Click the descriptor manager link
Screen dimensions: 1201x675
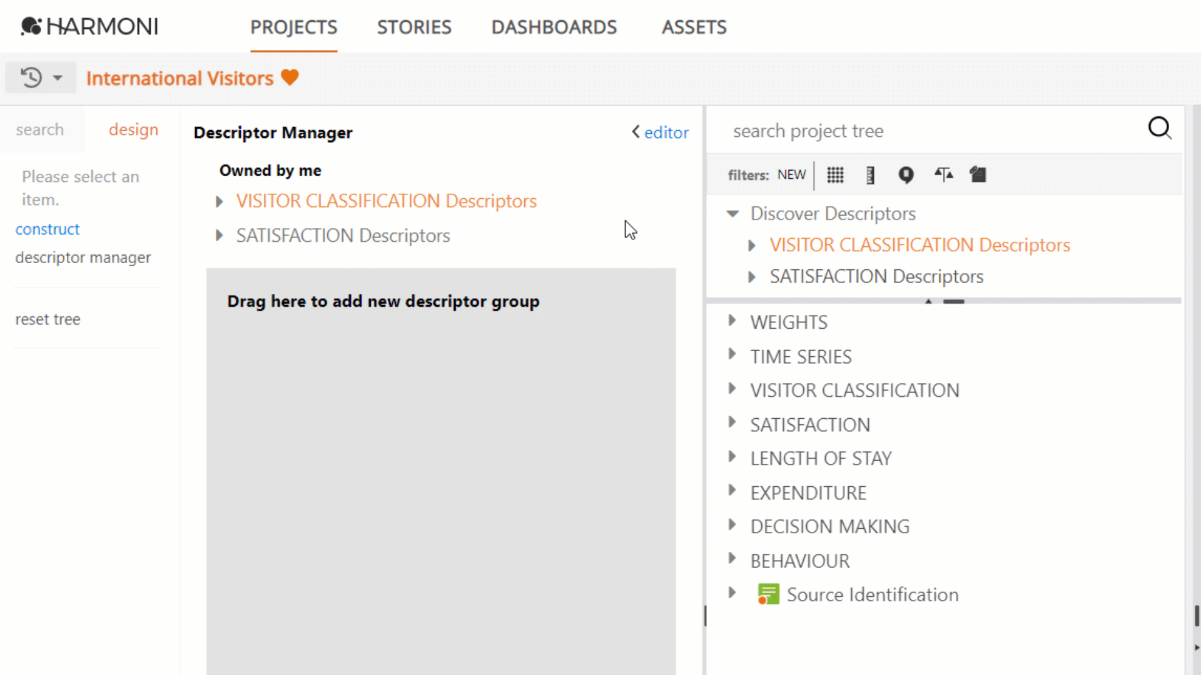click(83, 257)
